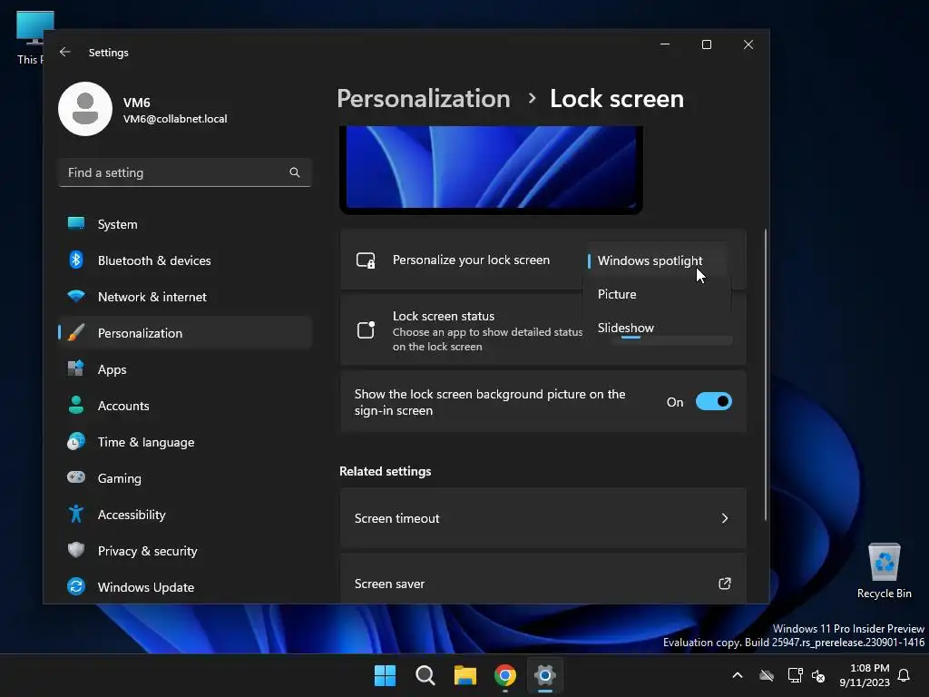This screenshot has height=697, width=929.
Task: Launch Google Chrome from taskbar
Action: [x=505, y=675]
